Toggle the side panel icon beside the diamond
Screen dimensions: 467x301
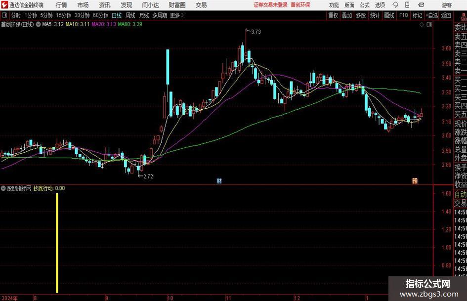point(429,25)
